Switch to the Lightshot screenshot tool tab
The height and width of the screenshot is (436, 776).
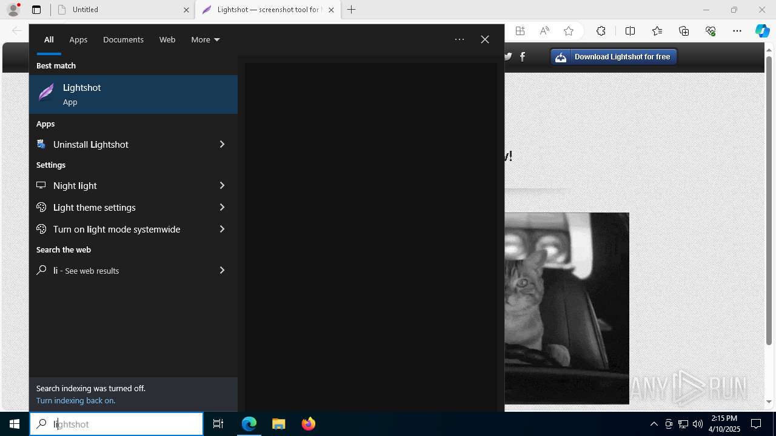[268, 10]
